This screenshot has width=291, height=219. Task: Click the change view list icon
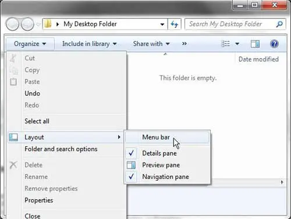[226, 44]
